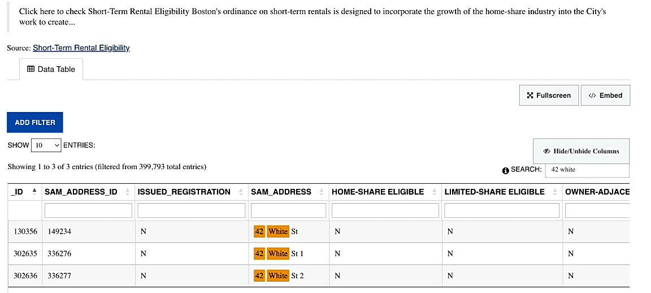Open the Show entries count dropdown
This screenshot has height=293, width=651.
click(46, 145)
